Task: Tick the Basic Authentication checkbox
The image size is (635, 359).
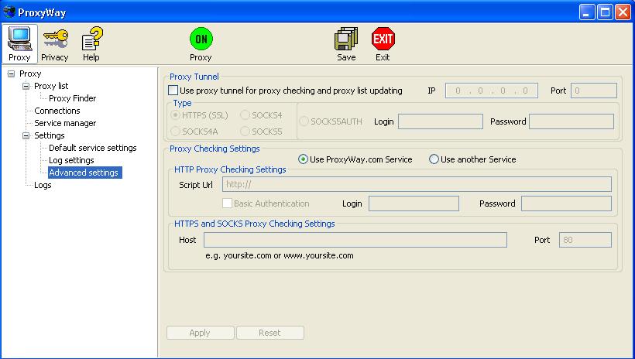Action: pyautogui.click(x=227, y=203)
